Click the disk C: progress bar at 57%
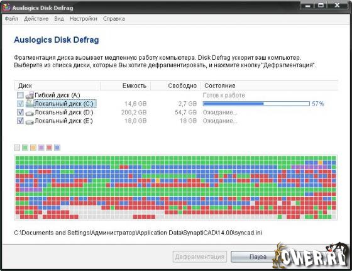This screenshot has width=352, height=271. tap(256, 104)
